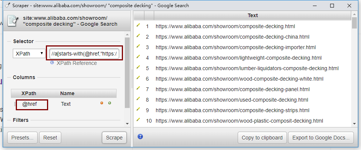This screenshot has height=150, width=361.
Task: Click the Text column header in results
Action: 253,15
